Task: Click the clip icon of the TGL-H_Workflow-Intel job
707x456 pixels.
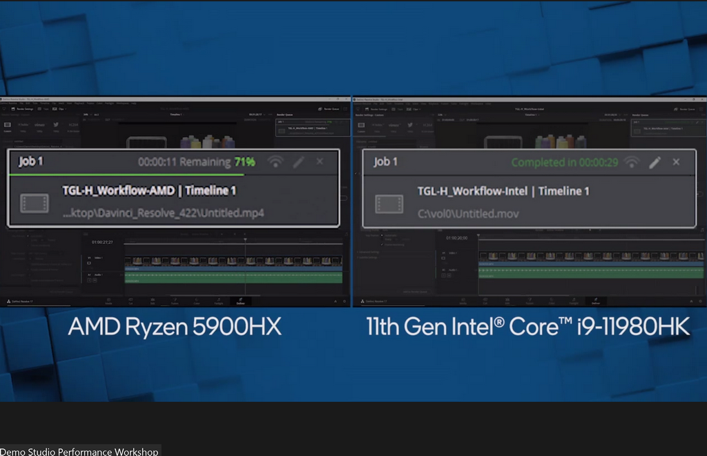Action: (389, 204)
